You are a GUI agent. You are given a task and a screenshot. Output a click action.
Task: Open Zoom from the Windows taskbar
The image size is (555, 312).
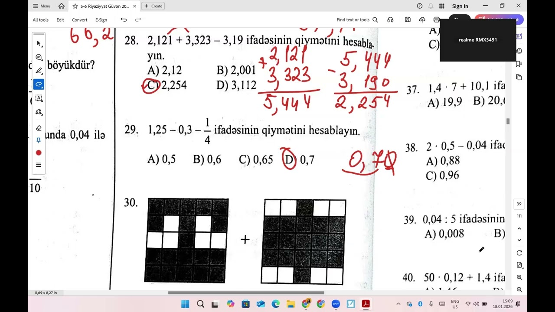336,304
